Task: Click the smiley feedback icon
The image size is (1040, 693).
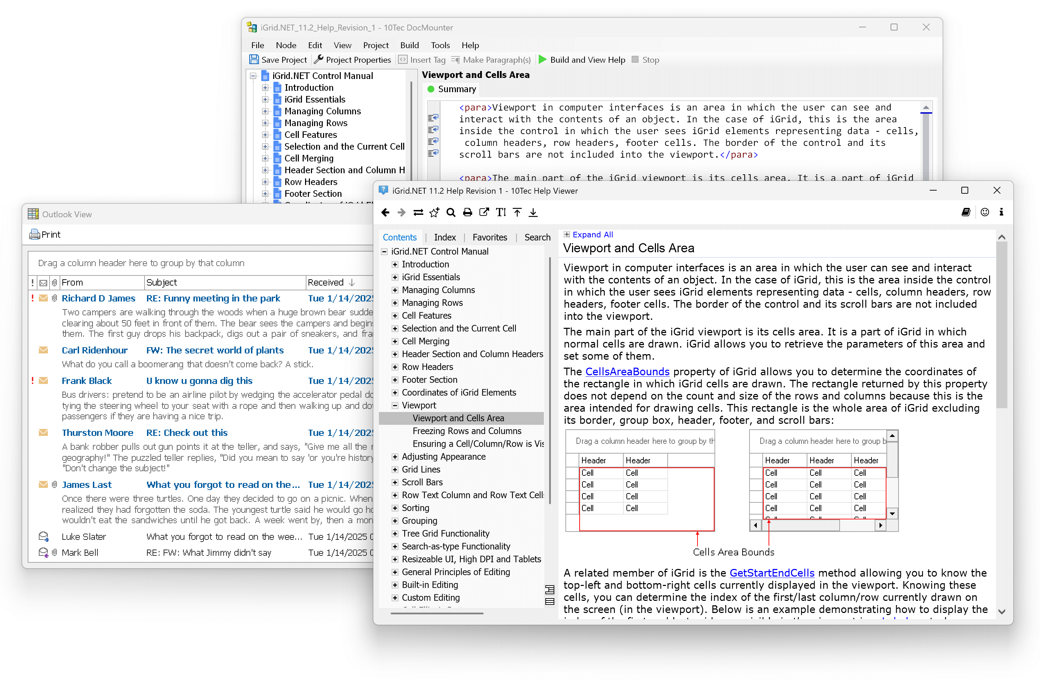Action: coord(985,212)
